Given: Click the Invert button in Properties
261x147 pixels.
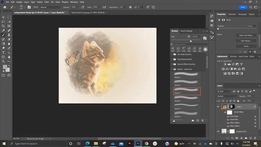Looking at the screenshot, I should [x=246, y=46].
